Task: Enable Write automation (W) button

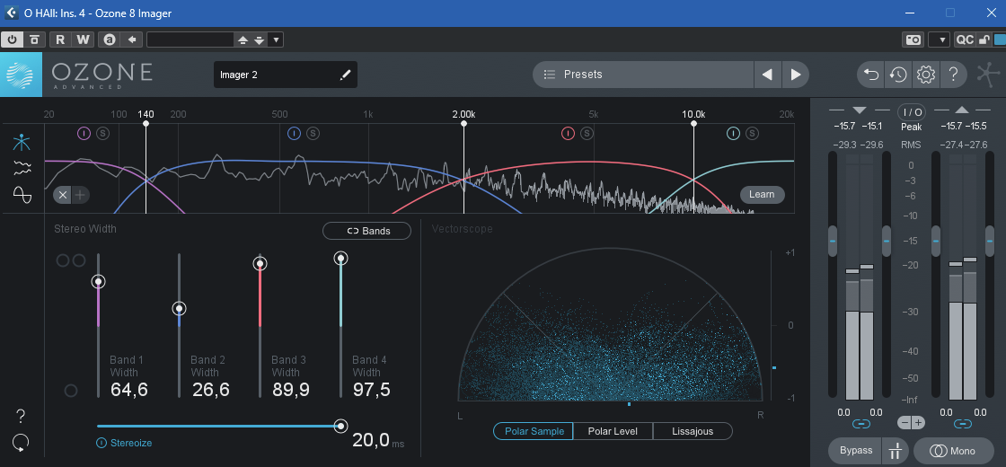Action: 84,40
